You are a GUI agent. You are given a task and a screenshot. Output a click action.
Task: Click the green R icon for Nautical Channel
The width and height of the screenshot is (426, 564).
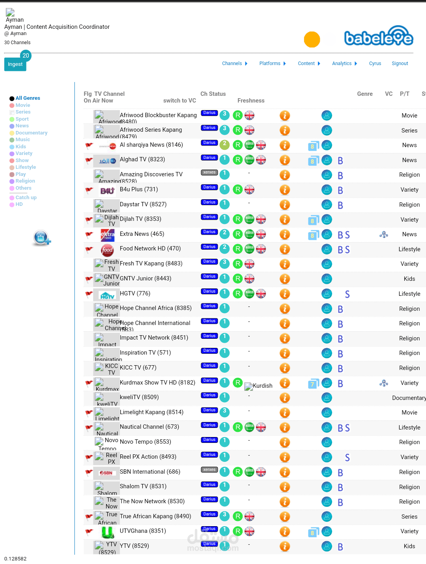point(238,427)
